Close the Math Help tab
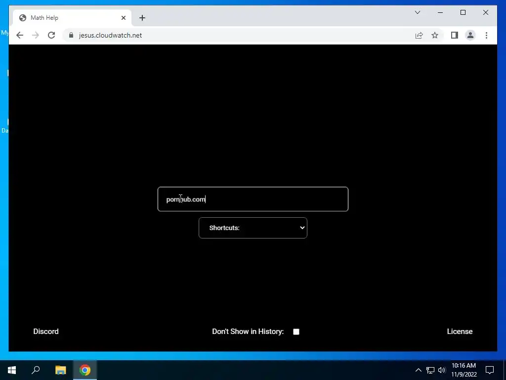Image resolution: width=506 pixels, height=380 pixels. tap(123, 18)
